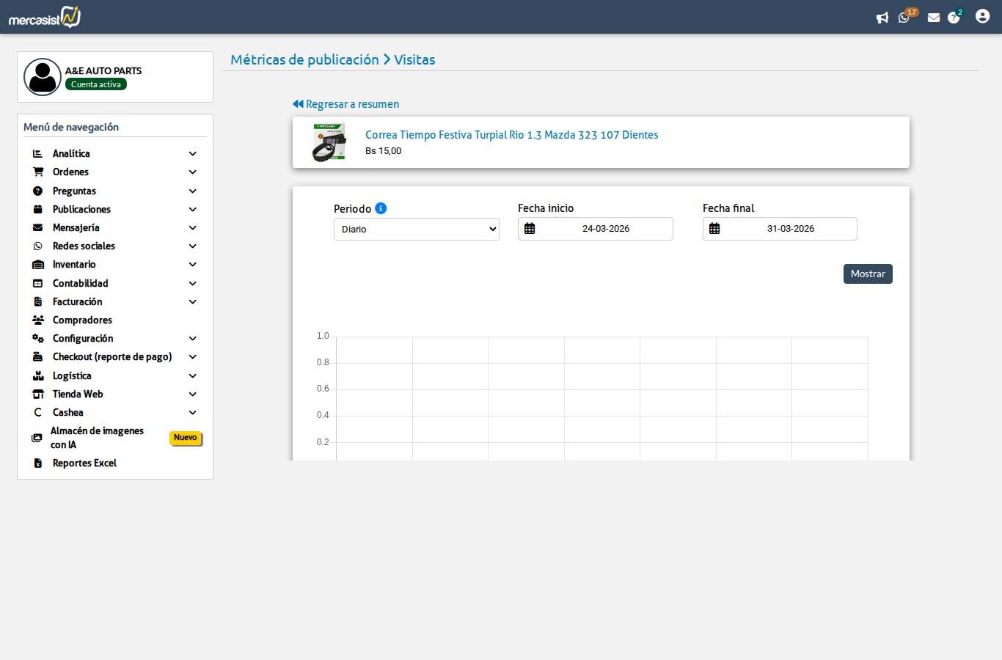Open the envelope messages icon in header
The image size is (1002, 660).
934,18
